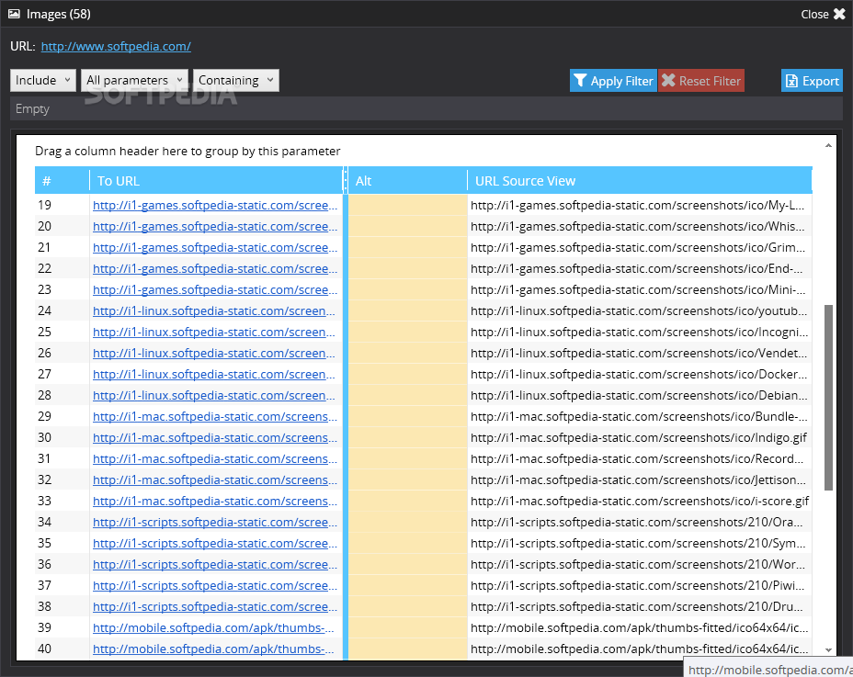
Task: Open the mobile To URL link in row 40
Action: (x=213, y=649)
